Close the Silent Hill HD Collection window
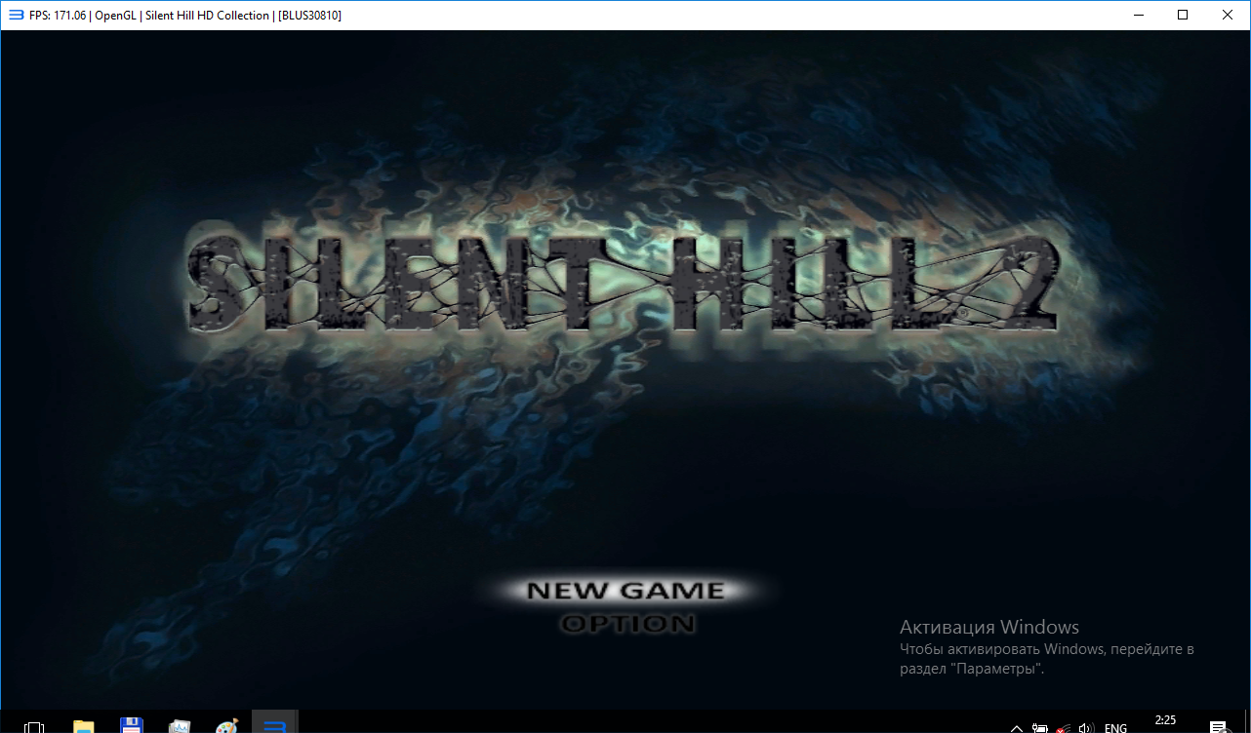The height and width of the screenshot is (733, 1251). [x=1228, y=15]
